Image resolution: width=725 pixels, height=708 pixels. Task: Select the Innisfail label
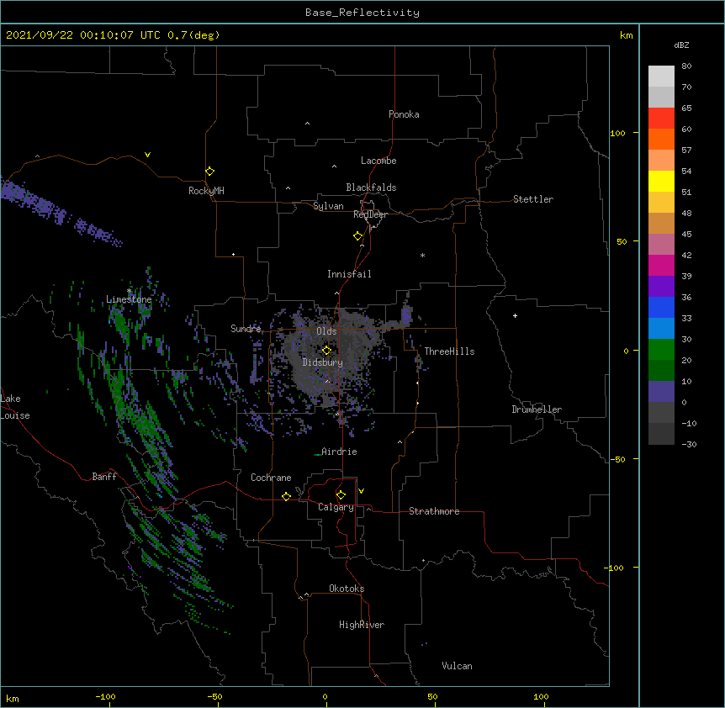[349, 274]
